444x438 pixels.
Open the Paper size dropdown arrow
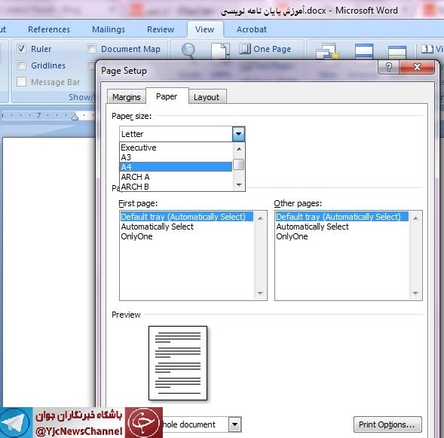[238, 134]
